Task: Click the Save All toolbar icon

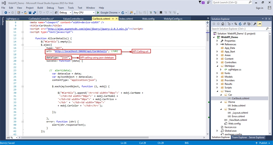Action: click(34, 13)
